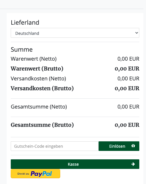
Task: Select the Versandkosten (Brutto) bold label
Action: click(x=42, y=88)
